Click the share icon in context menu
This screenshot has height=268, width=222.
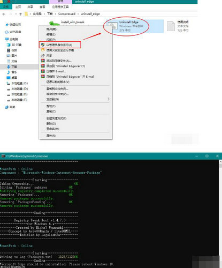[x=43, y=56]
